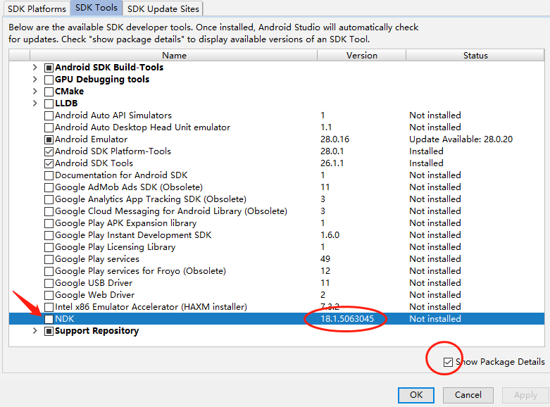
Task: Click 'Update Available: 28.0.20' status text
Action: [461, 139]
